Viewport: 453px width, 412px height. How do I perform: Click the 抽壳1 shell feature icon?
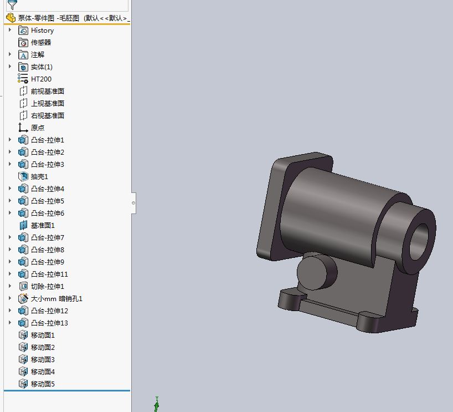(x=23, y=176)
